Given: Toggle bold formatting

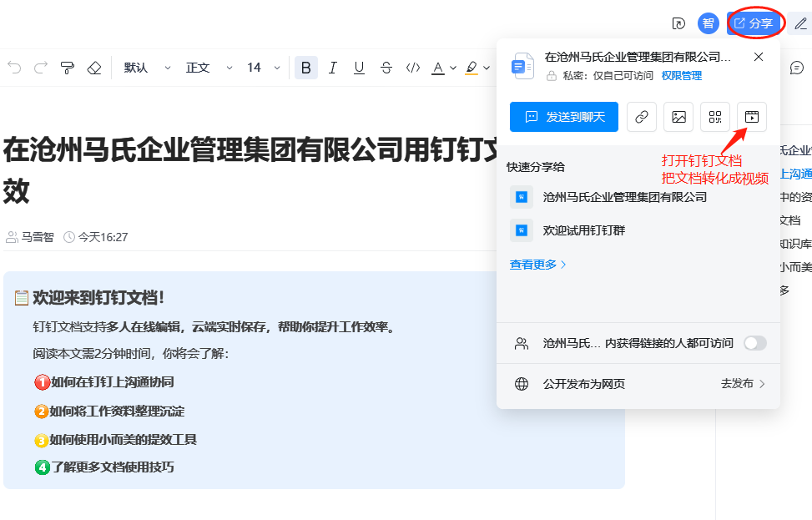Looking at the screenshot, I should (306, 68).
